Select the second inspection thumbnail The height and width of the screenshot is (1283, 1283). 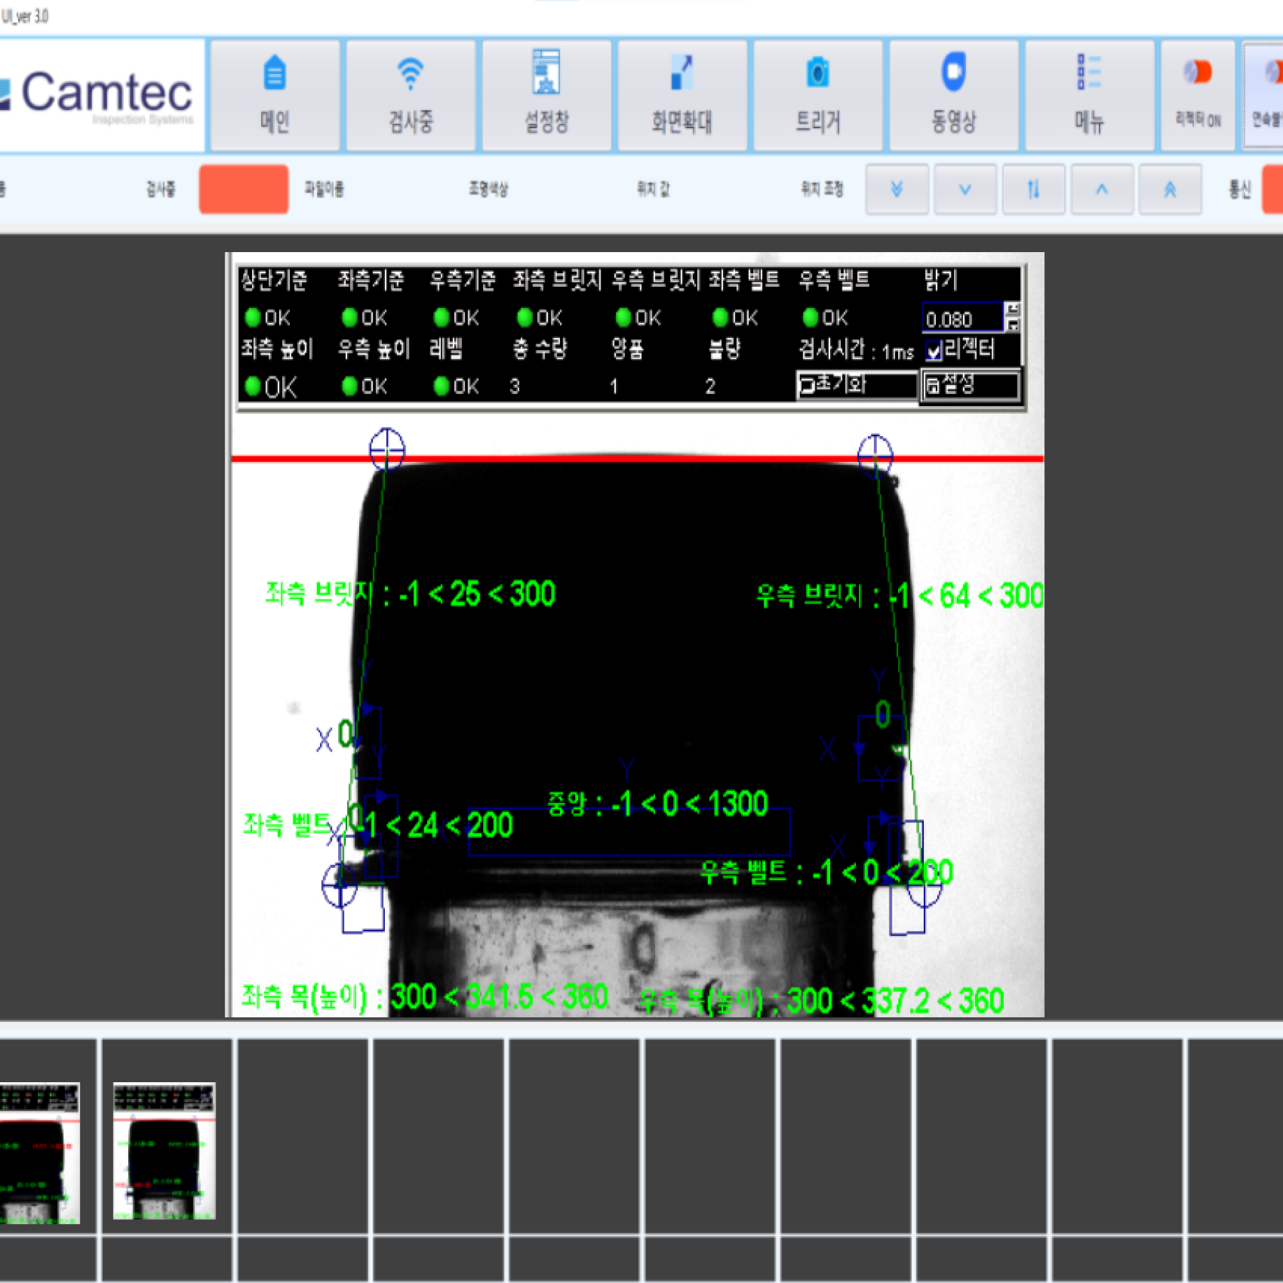pos(164,1151)
